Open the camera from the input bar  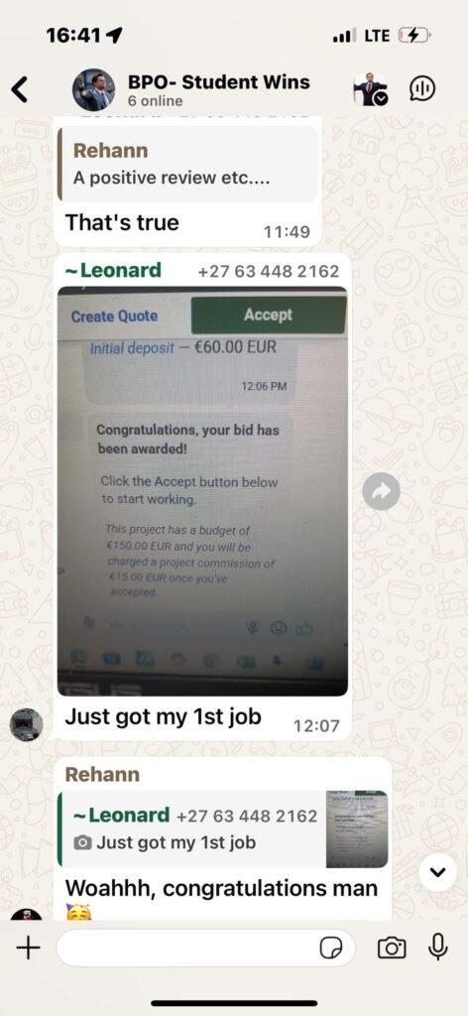(x=392, y=948)
